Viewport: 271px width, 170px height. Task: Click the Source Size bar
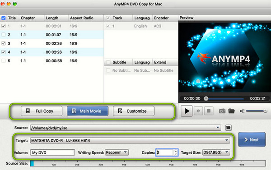pos(148,163)
